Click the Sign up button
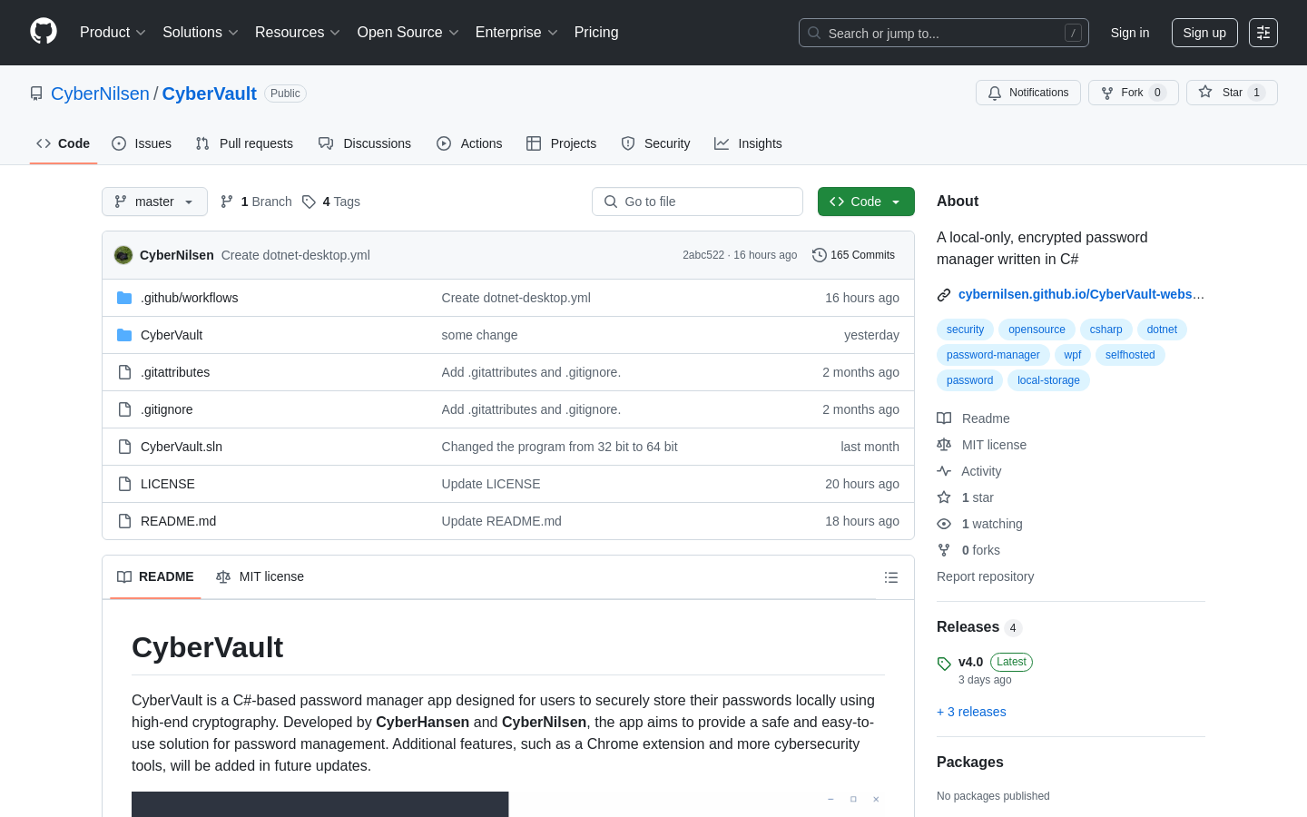 click(1204, 33)
